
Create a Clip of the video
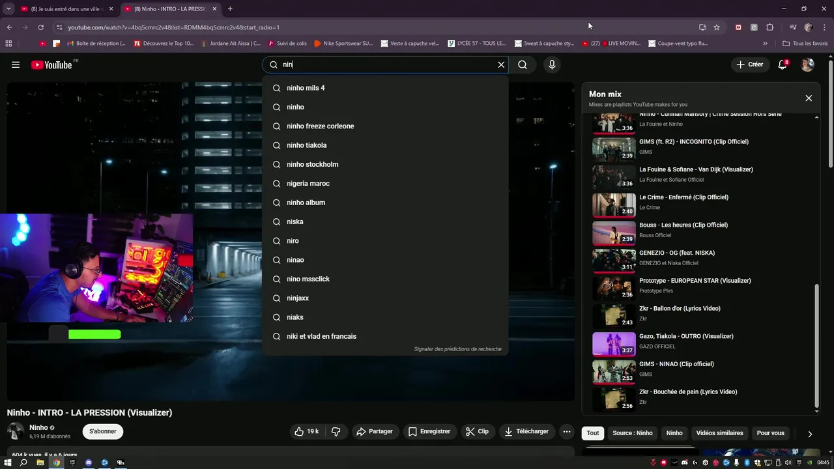[x=477, y=431]
